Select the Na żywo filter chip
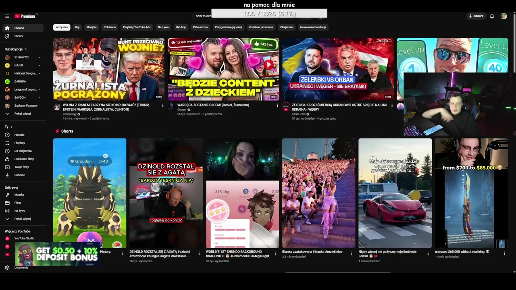 click(163, 27)
